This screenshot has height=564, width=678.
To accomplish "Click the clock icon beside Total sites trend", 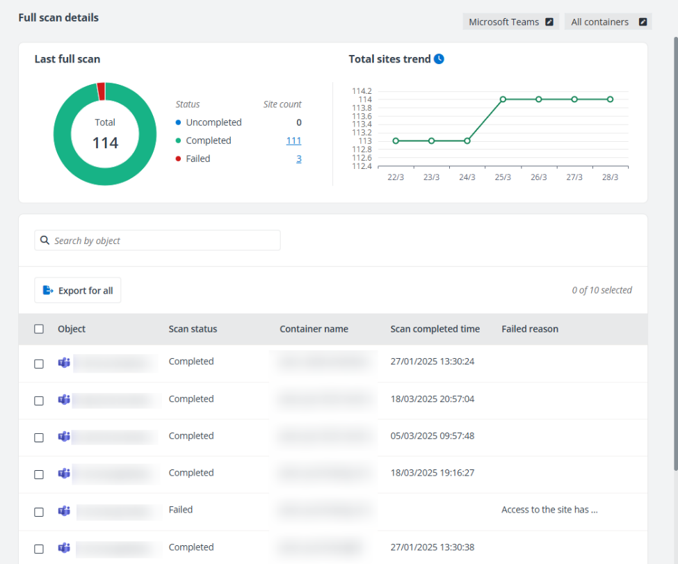I will (439, 59).
